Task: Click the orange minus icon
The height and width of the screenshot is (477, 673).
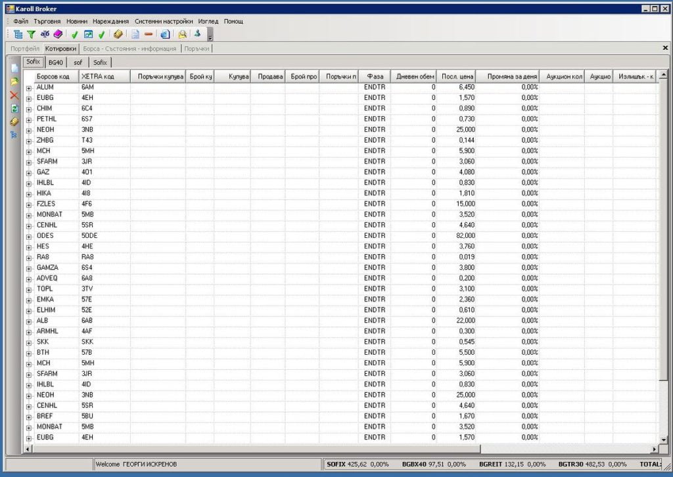Action: point(149,34)
